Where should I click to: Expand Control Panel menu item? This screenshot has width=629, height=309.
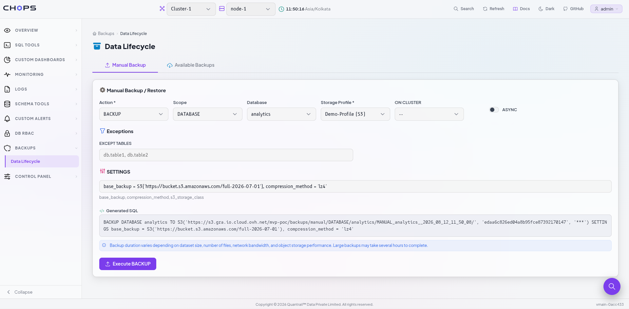(41, 177)
